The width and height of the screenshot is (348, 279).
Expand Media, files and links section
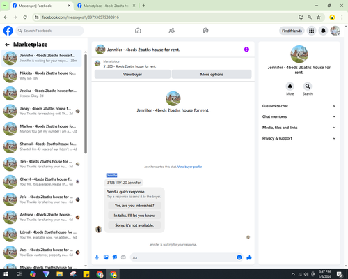click(x=299, y=128)
